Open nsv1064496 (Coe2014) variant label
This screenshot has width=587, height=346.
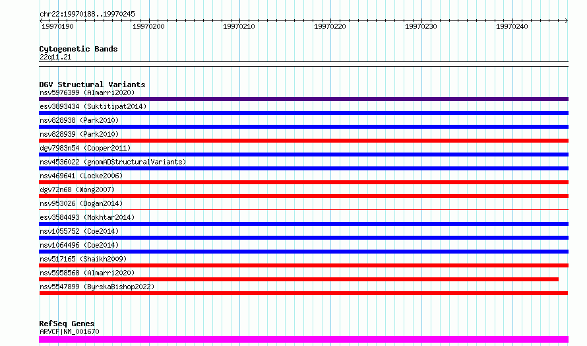coord(79,245)
